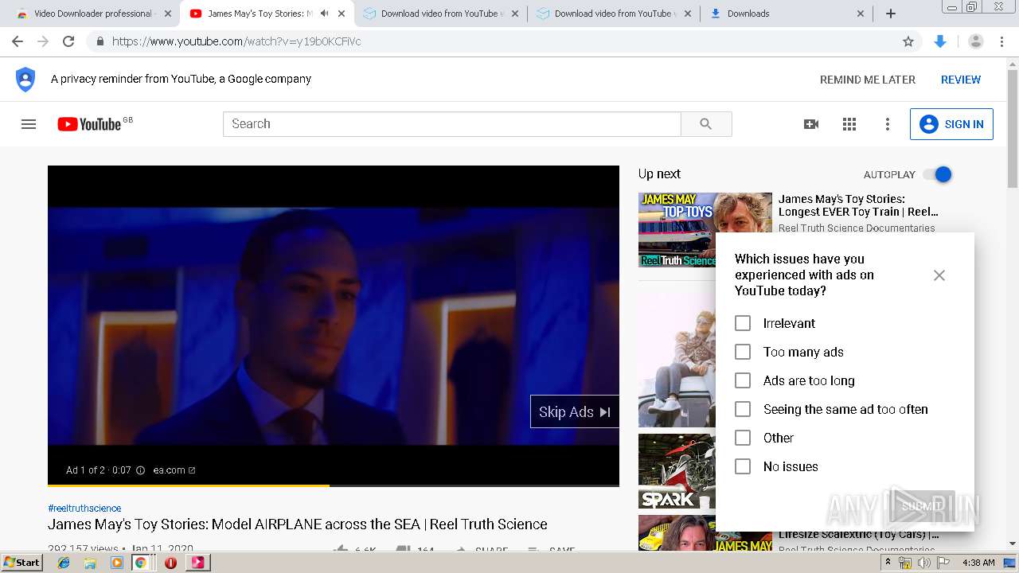Switch to the Downloads tab
The width and height of the screenshot is (1019, 573).
[787, 14]
